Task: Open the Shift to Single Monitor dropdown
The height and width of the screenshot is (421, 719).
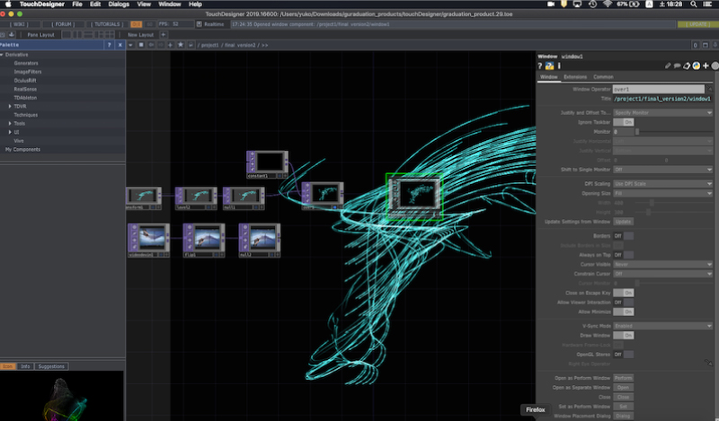Action: pos(663,170)
